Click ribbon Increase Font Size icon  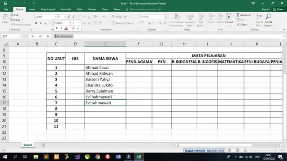click(x=69, y=17)
